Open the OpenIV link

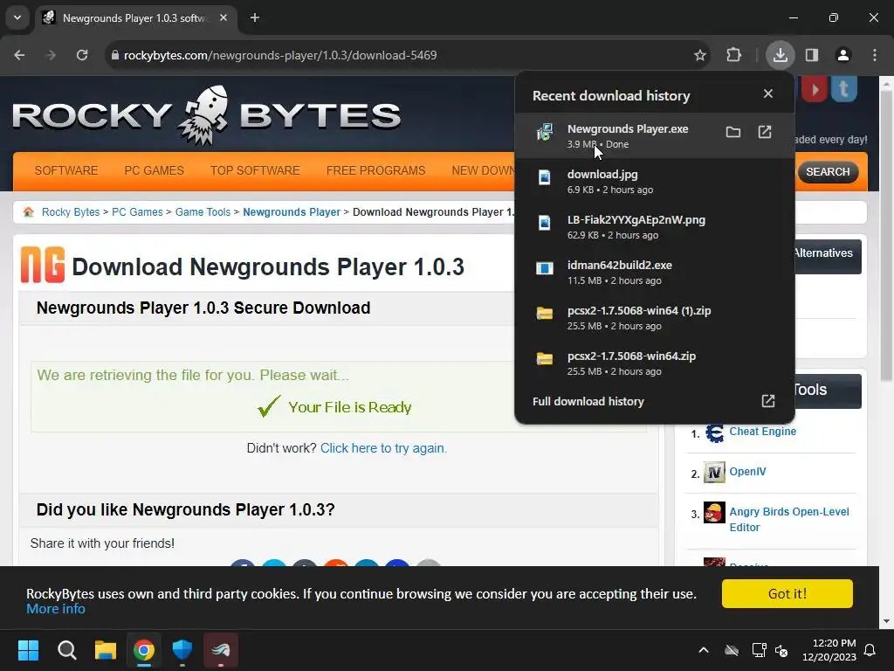tap(747, 471)
